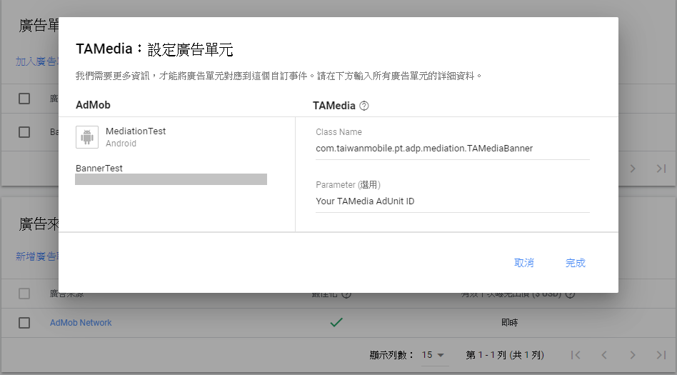This screenshot has width=677, height=375.
Task: Click the AdMob column heading
Action: coord(93,105)
